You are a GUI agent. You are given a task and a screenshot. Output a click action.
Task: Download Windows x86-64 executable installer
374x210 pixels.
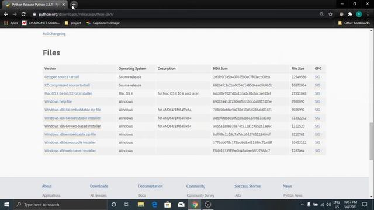[72, 118]
